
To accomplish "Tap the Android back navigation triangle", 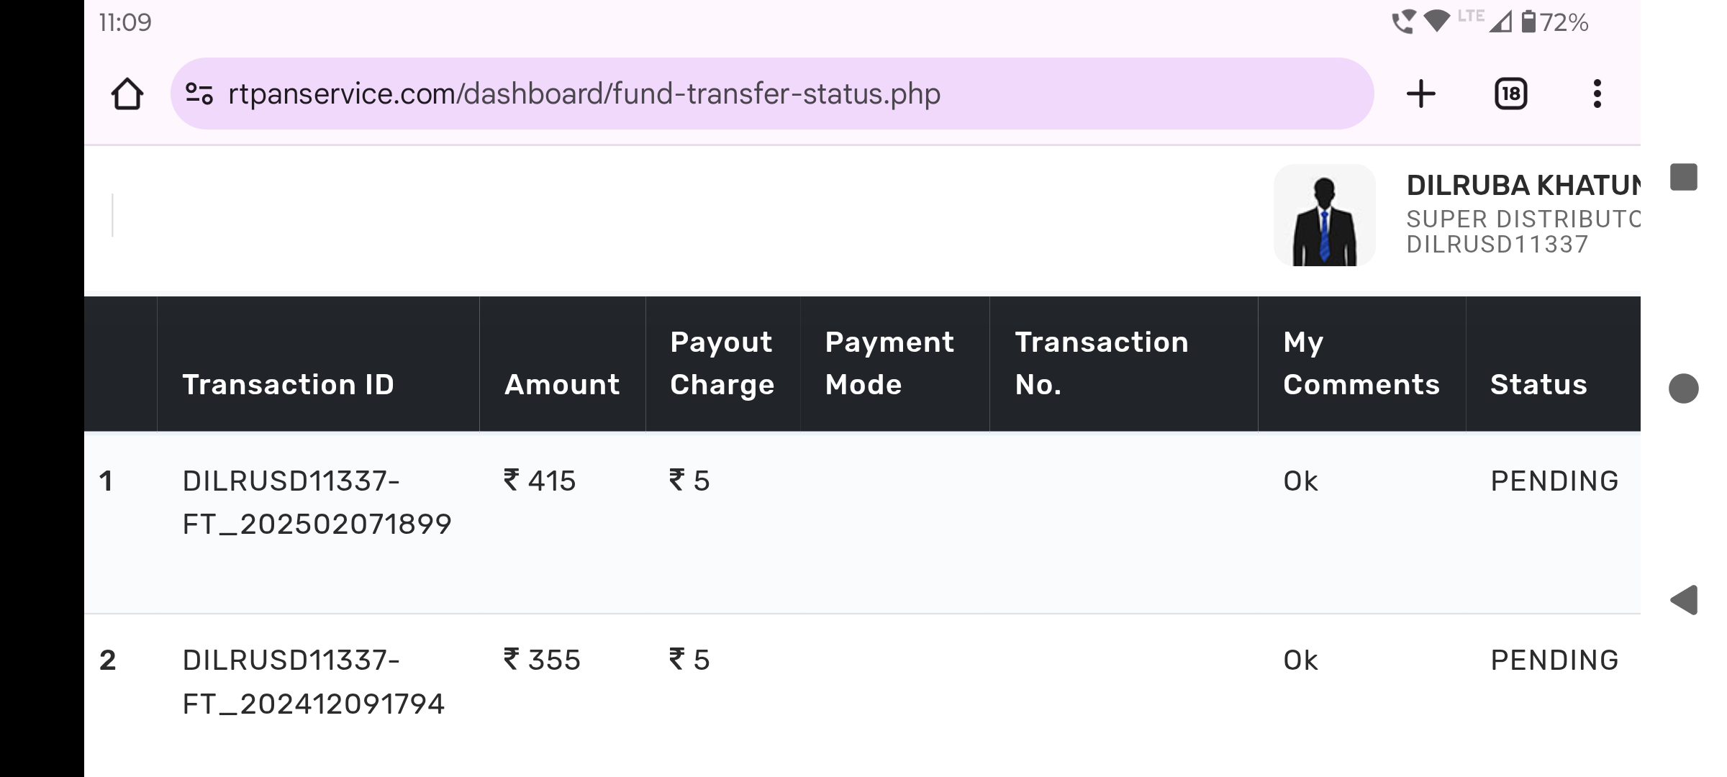I will pos(1684,600).
